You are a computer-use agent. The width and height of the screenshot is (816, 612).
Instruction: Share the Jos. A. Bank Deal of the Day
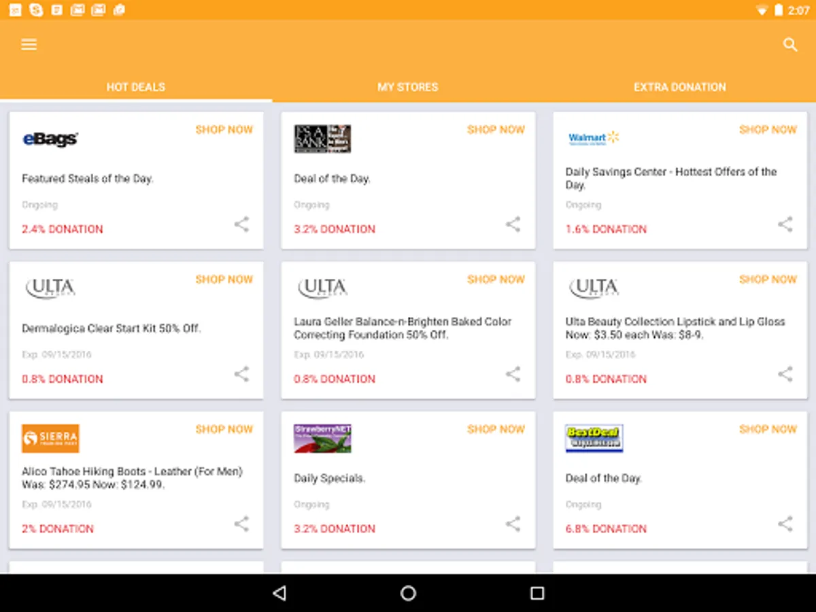513,224
